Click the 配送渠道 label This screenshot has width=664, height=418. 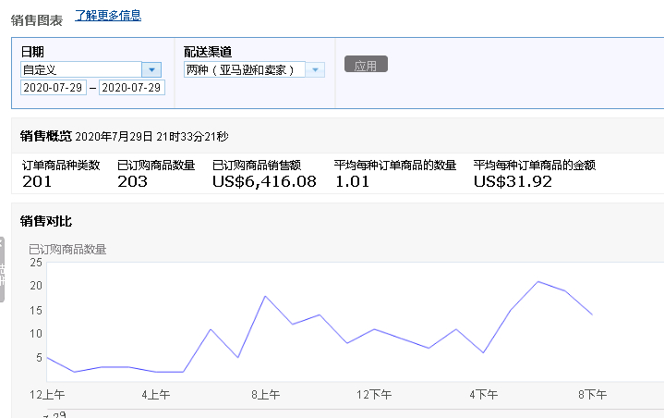pyautogui.click(x=208, y=52)
